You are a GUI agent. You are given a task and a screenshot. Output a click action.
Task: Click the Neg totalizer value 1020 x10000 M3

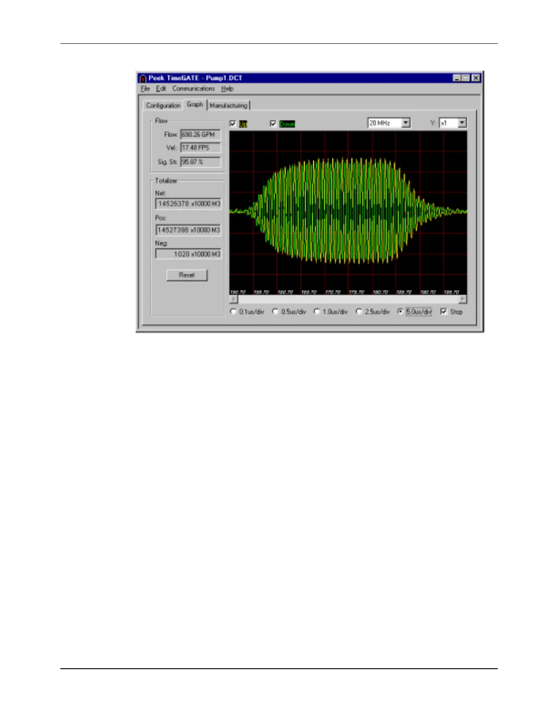pos(189,254)
